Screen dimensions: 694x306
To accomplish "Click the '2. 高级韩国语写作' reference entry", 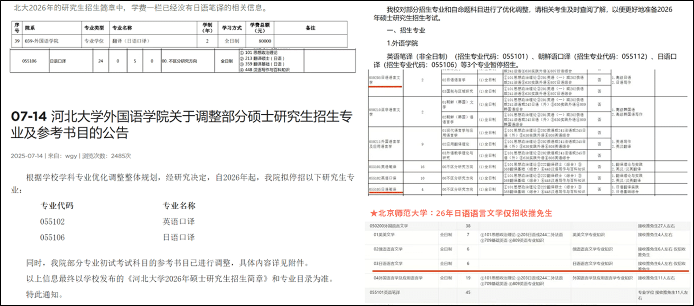I will [x=627, y=114].
